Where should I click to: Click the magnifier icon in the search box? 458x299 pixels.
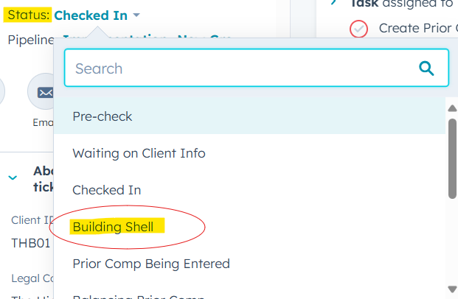pyautogui.click(x=426, y=68)
